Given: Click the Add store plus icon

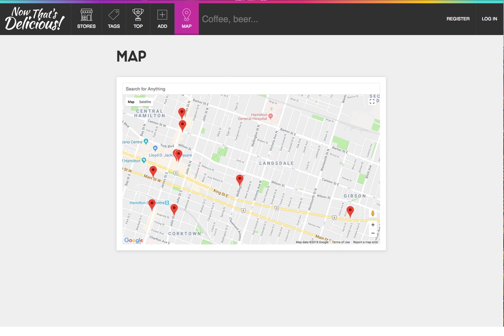Looking at the screenshot, I should pos(162,15).
